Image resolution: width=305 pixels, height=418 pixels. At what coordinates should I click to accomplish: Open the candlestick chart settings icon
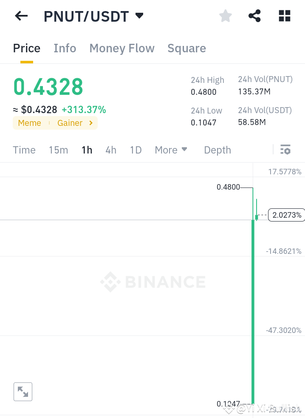coord(285,150)
